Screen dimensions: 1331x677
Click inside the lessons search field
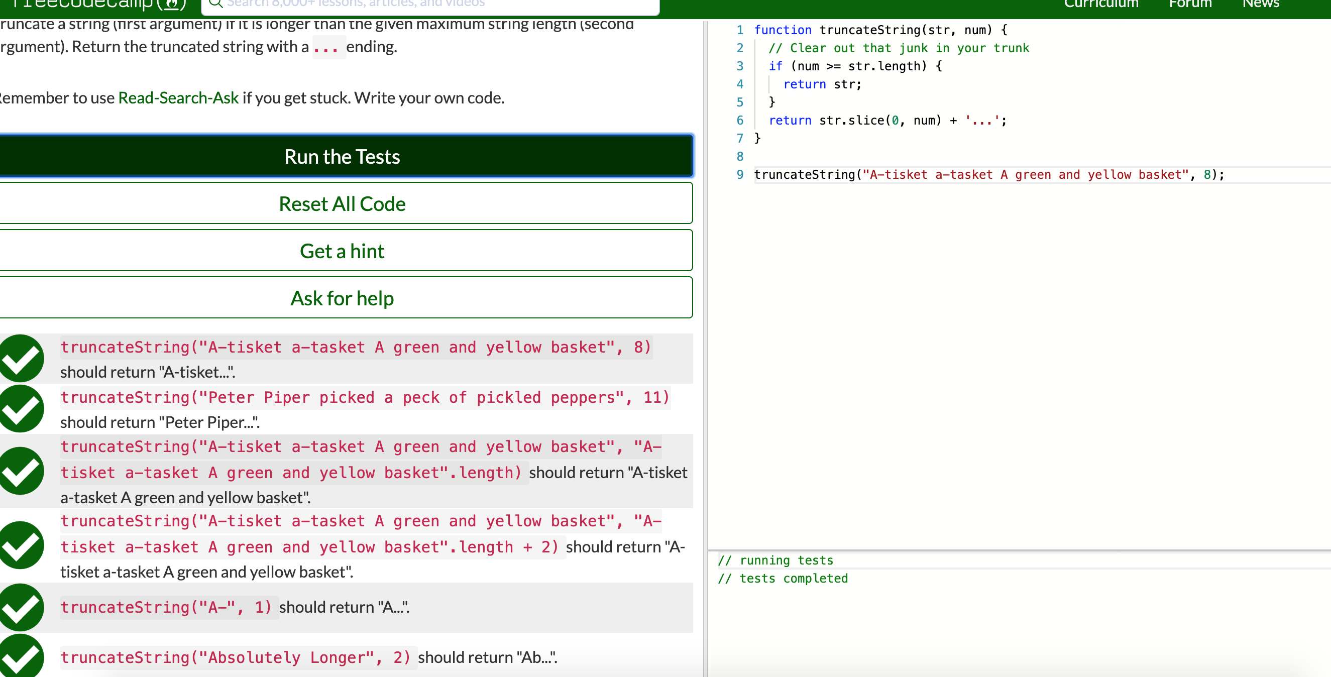(x=413, y=5)
